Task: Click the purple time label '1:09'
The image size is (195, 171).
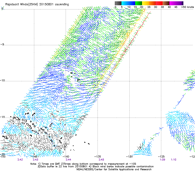Action: point(162,160)
